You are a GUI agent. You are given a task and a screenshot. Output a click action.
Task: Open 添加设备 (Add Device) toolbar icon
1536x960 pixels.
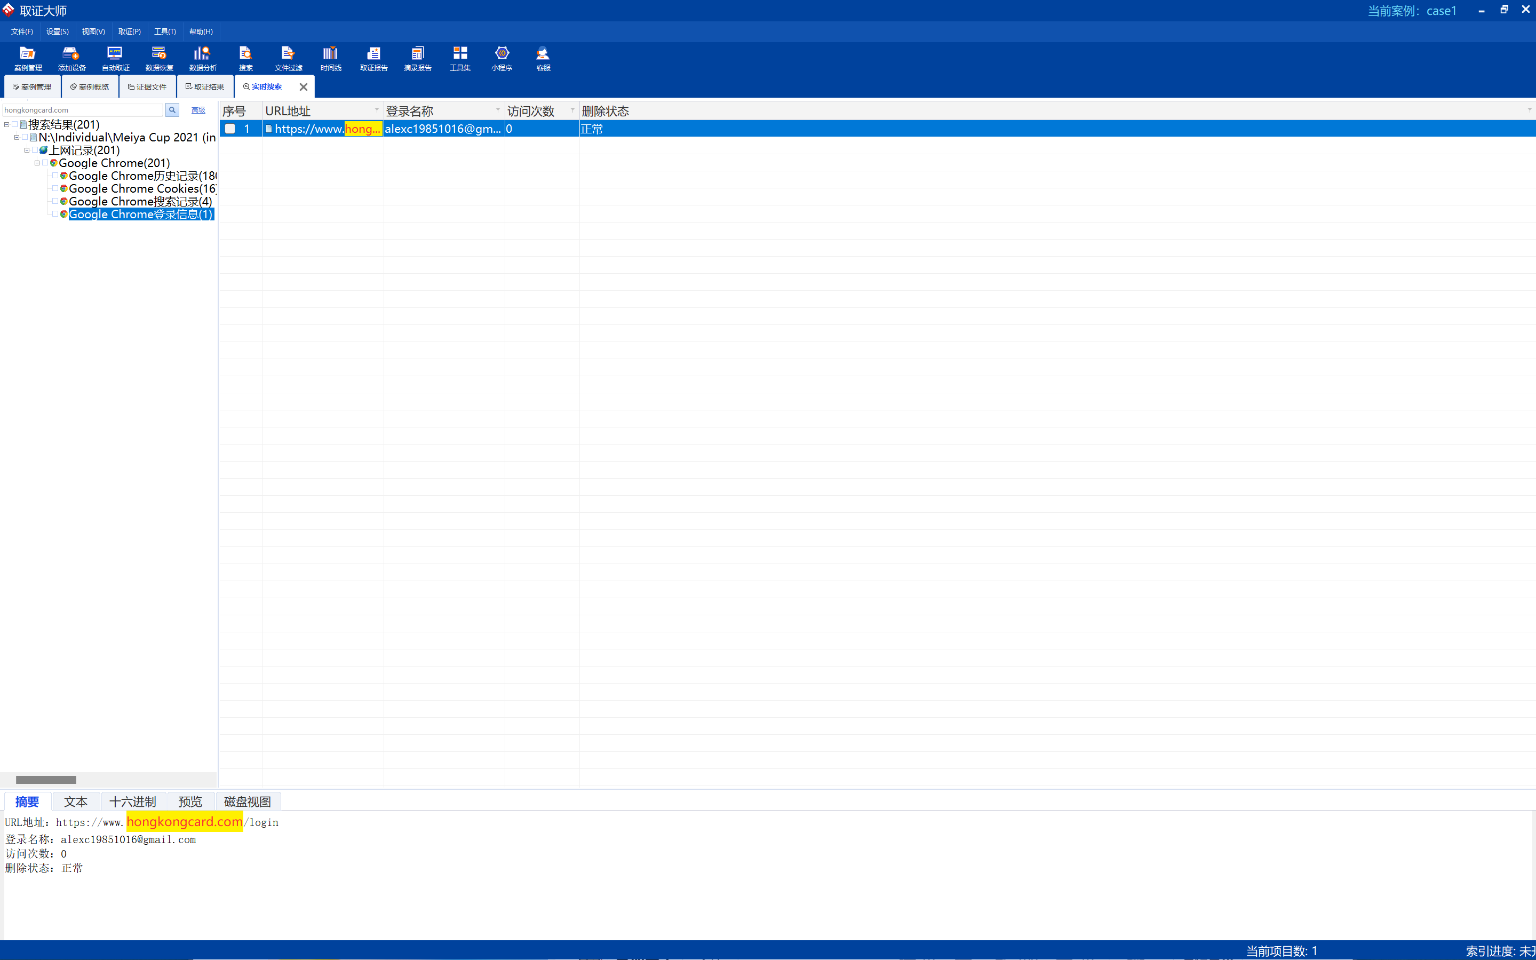coord(71,58)
